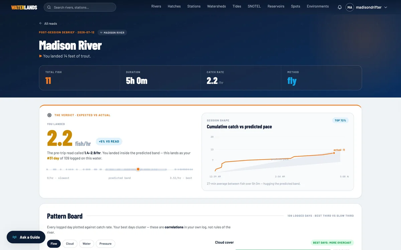The height and width of the screenshot is (250, 401).
Task: Click the Madison River tag chip
Action: tap(112, 33)
